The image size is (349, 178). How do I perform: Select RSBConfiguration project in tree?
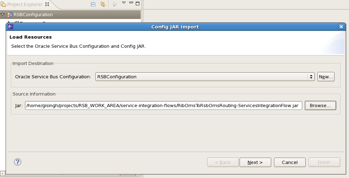pyautogui.click(x=70, y=14)
